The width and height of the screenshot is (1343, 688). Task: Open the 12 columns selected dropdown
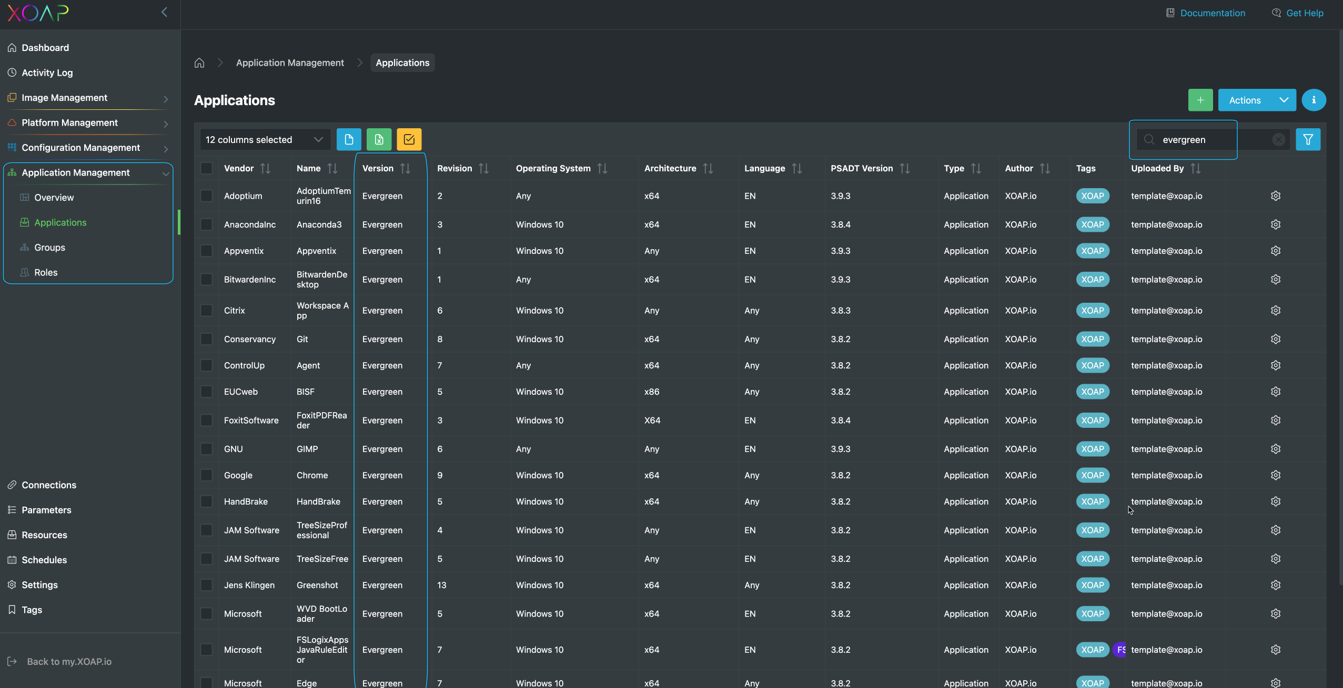coord(265,139)
